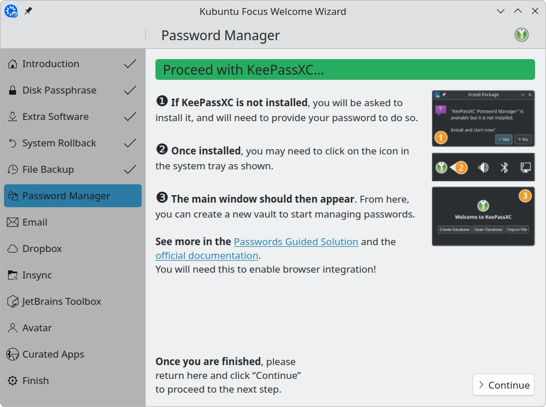This screenshot has height=407, width=546.
Task: Maximize the Welcome Wizard window
Action: [518, 11]
